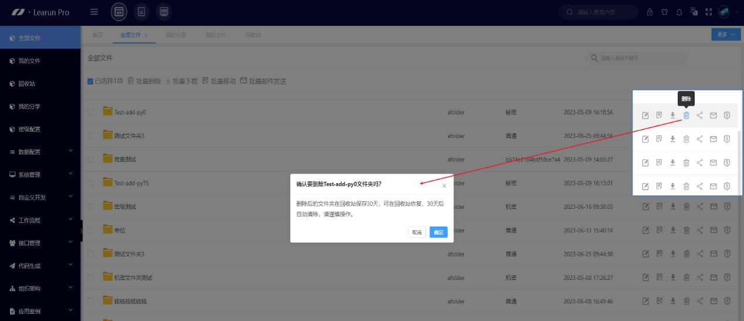Expand the 工作流程 sidebar menu
Viewport: 744px width, 321px height.
[40, 220]
